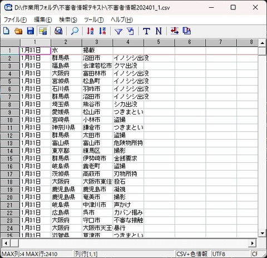Select column header 3
The width and height of the screenshot is (267, 258).
97,42
